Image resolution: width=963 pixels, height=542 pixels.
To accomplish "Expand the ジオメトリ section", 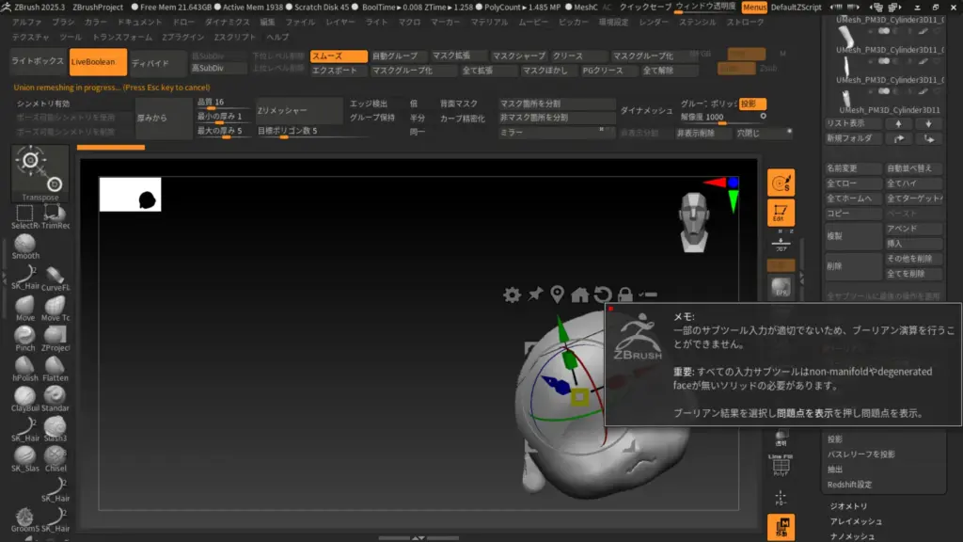I will pos(849,506).
